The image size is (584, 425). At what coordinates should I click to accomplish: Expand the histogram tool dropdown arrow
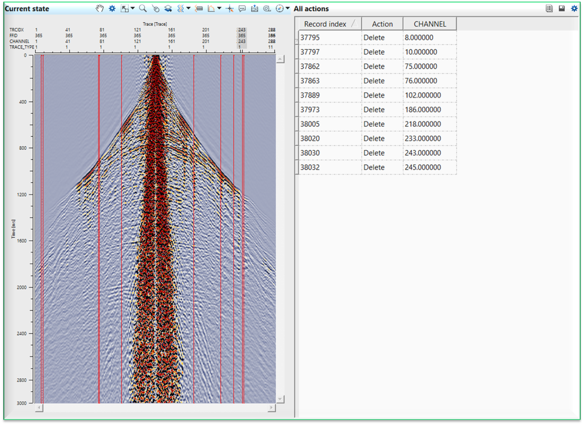click(219, 8)
